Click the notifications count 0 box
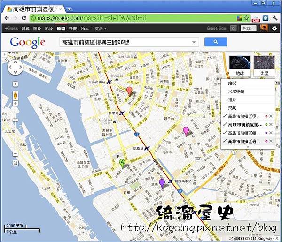Image resolution: width=282 pixels, height=242 pixels. pos(233,28)
